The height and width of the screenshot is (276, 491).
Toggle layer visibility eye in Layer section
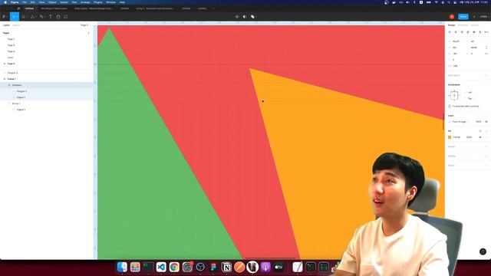pos(486,122)
